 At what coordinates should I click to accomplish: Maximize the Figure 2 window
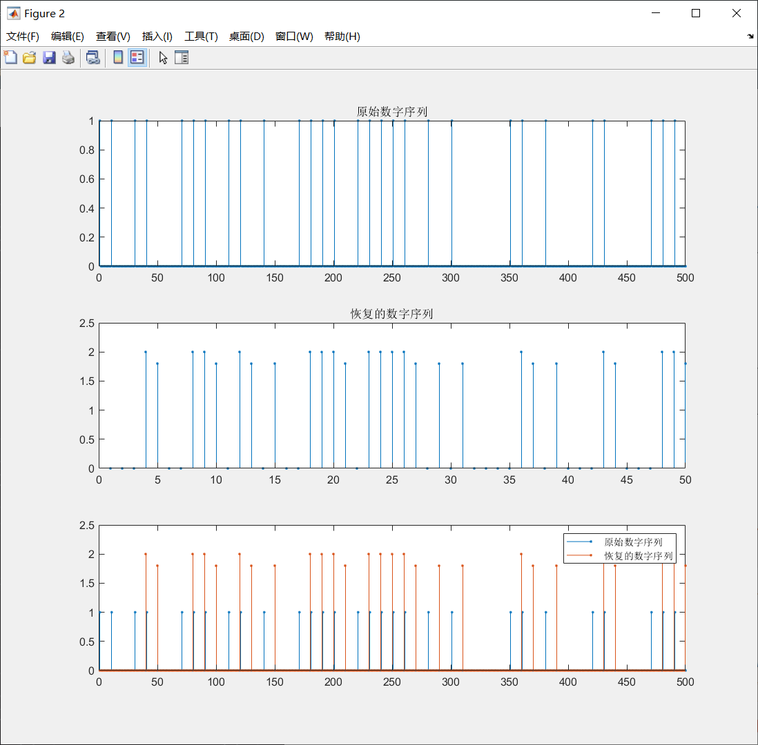tap(696, 13)
